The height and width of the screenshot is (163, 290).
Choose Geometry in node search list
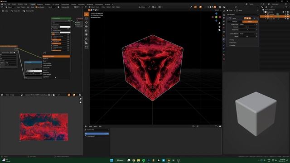click(x=46, y=72)
